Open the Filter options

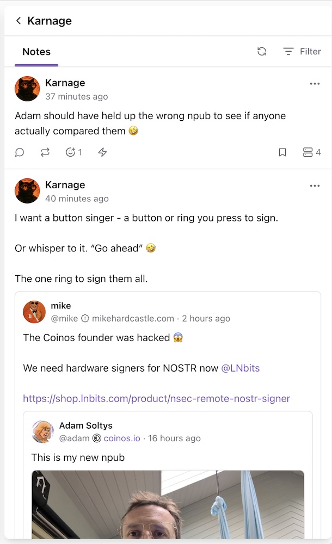coord(302,52)
